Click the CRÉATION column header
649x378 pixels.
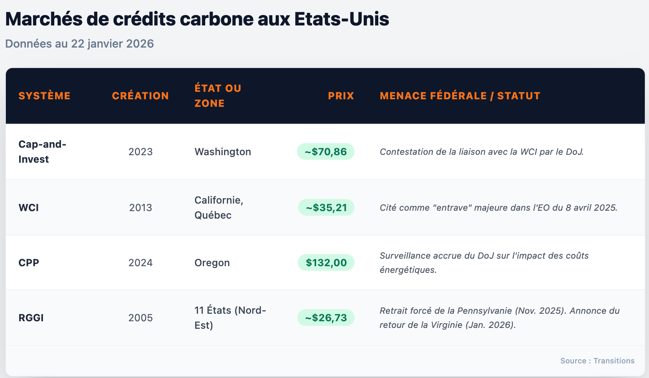click(x=140, y=96)
